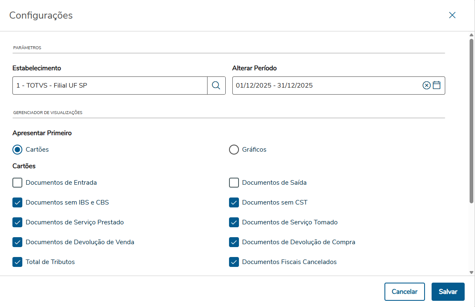Click the Salvar button
The image size is (475, 307).
pos(448,292)
